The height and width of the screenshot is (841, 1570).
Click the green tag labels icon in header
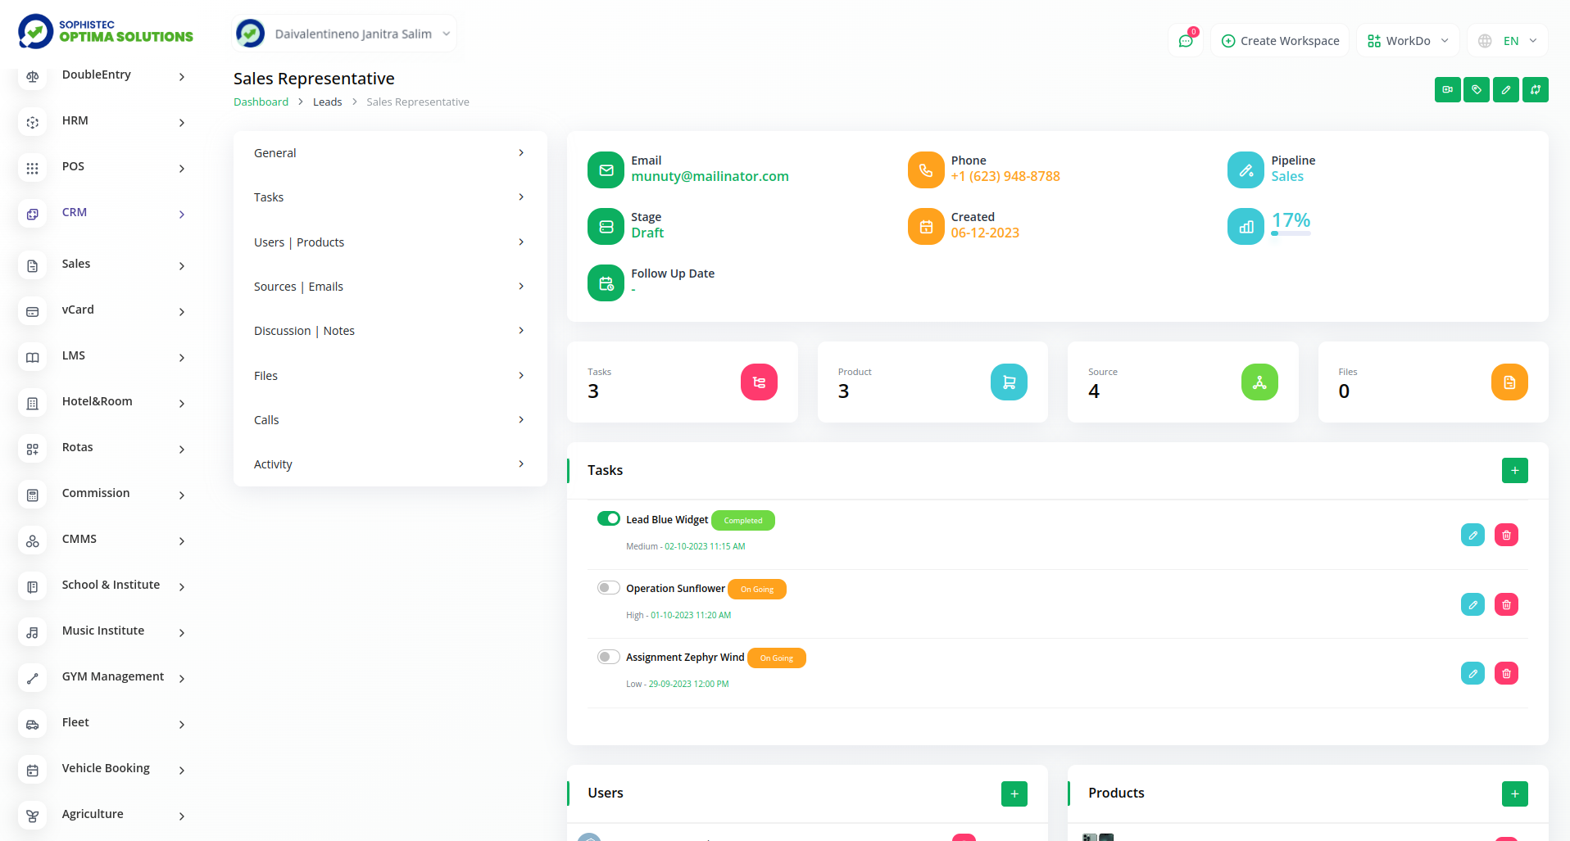(x=1477, y=90)
